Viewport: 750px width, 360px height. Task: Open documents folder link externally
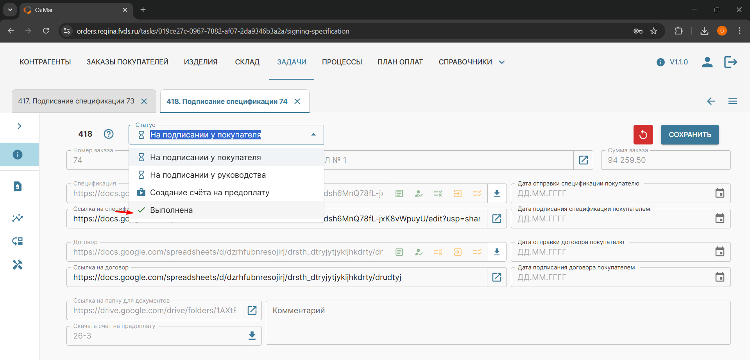coord(252,310)
